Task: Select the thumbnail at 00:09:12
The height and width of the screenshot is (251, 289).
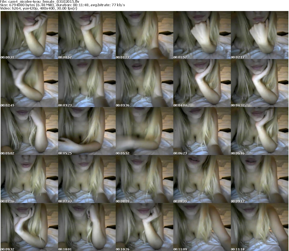Action: click(260, 179)
